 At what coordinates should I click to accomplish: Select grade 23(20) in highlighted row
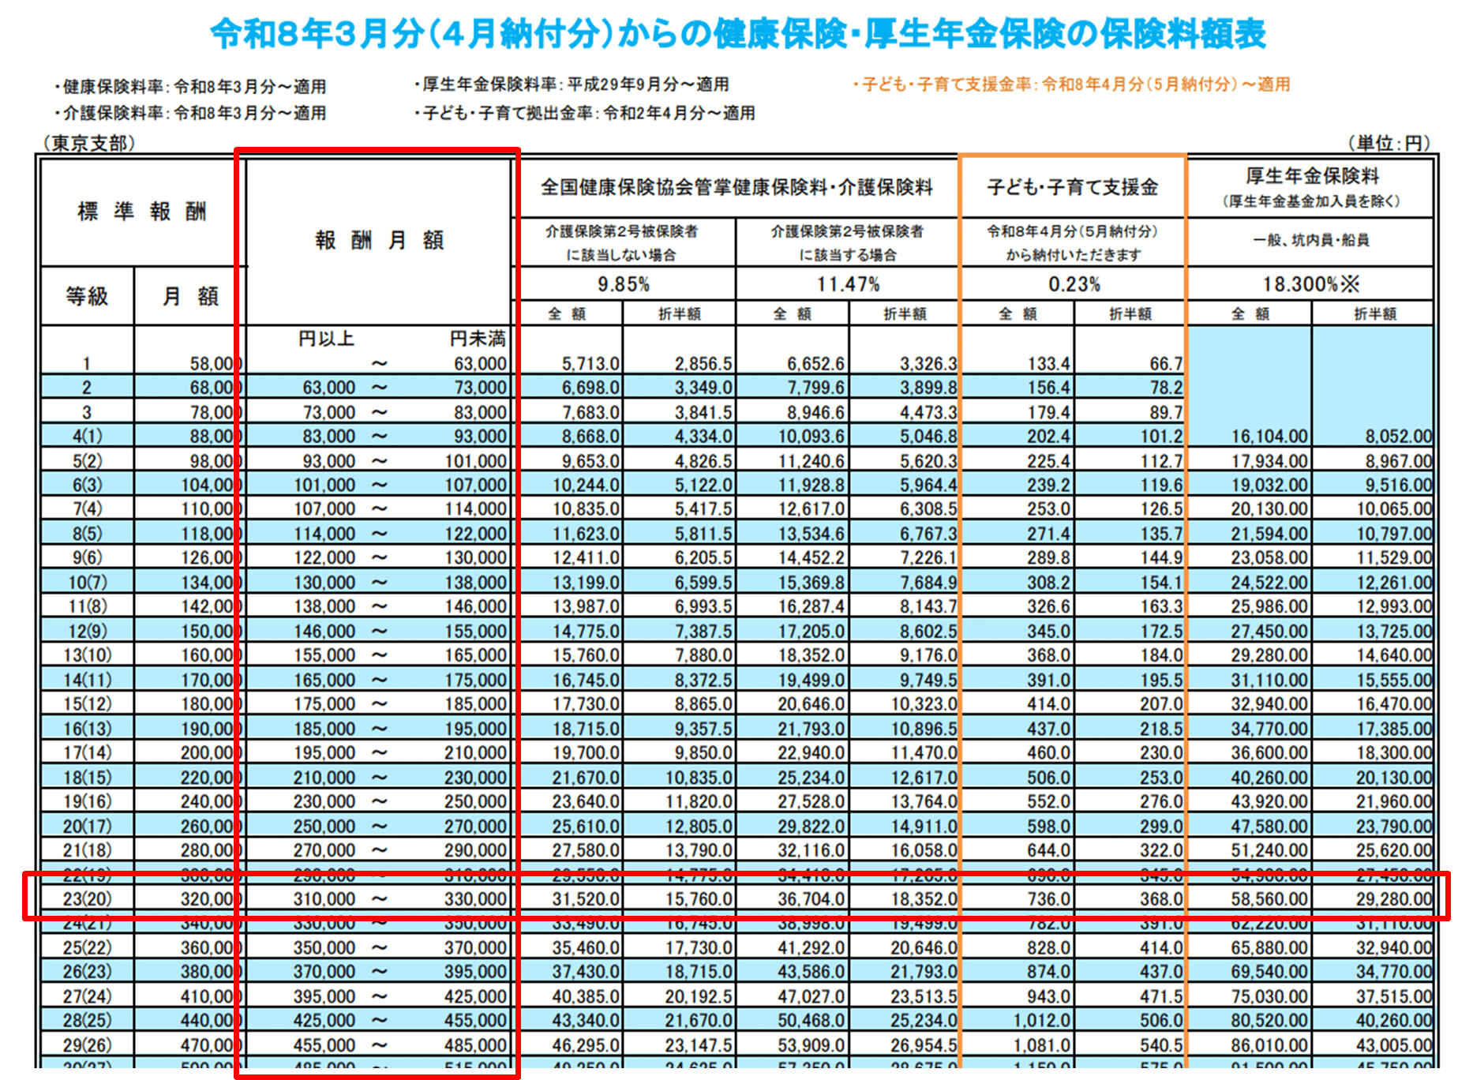point(87,898)
